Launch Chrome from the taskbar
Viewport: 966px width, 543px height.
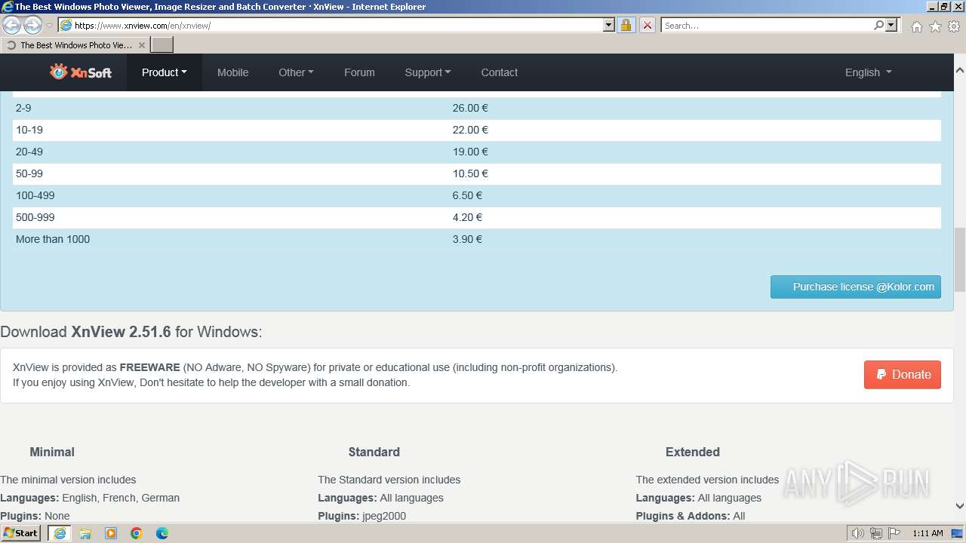click(x=137, y=533)
